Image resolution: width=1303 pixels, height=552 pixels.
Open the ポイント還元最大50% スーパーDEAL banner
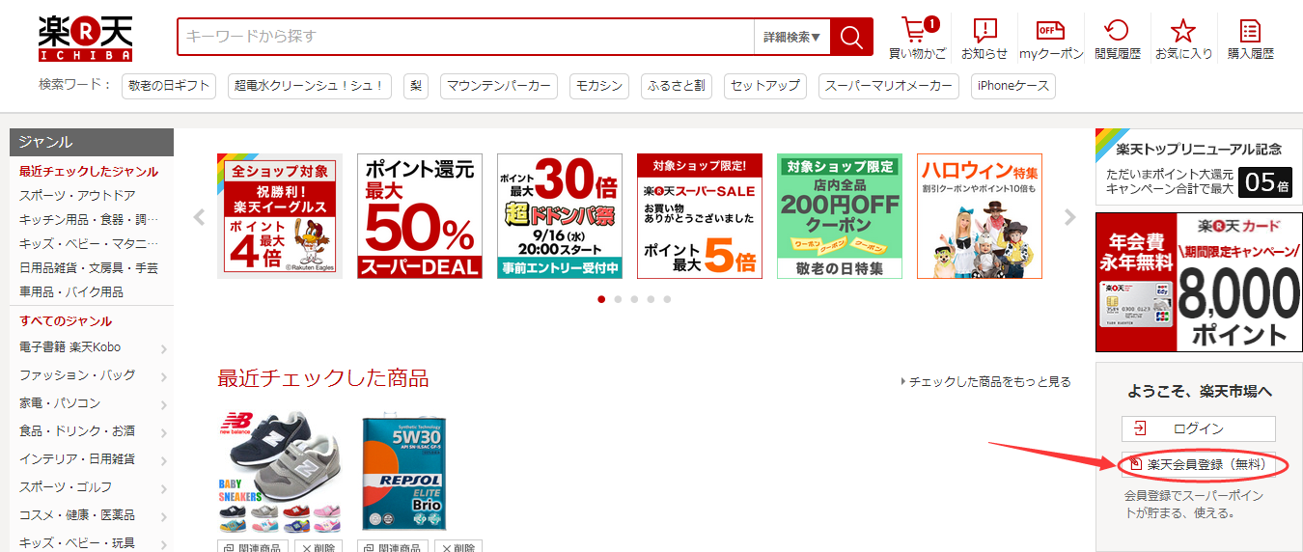pos(420,216)
